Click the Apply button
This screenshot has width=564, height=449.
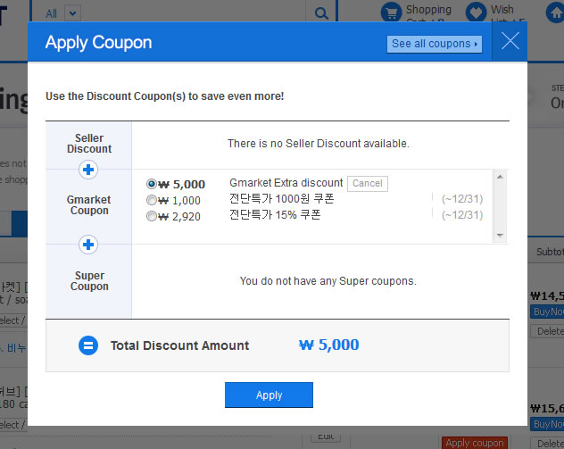click(x=269, y=395)
